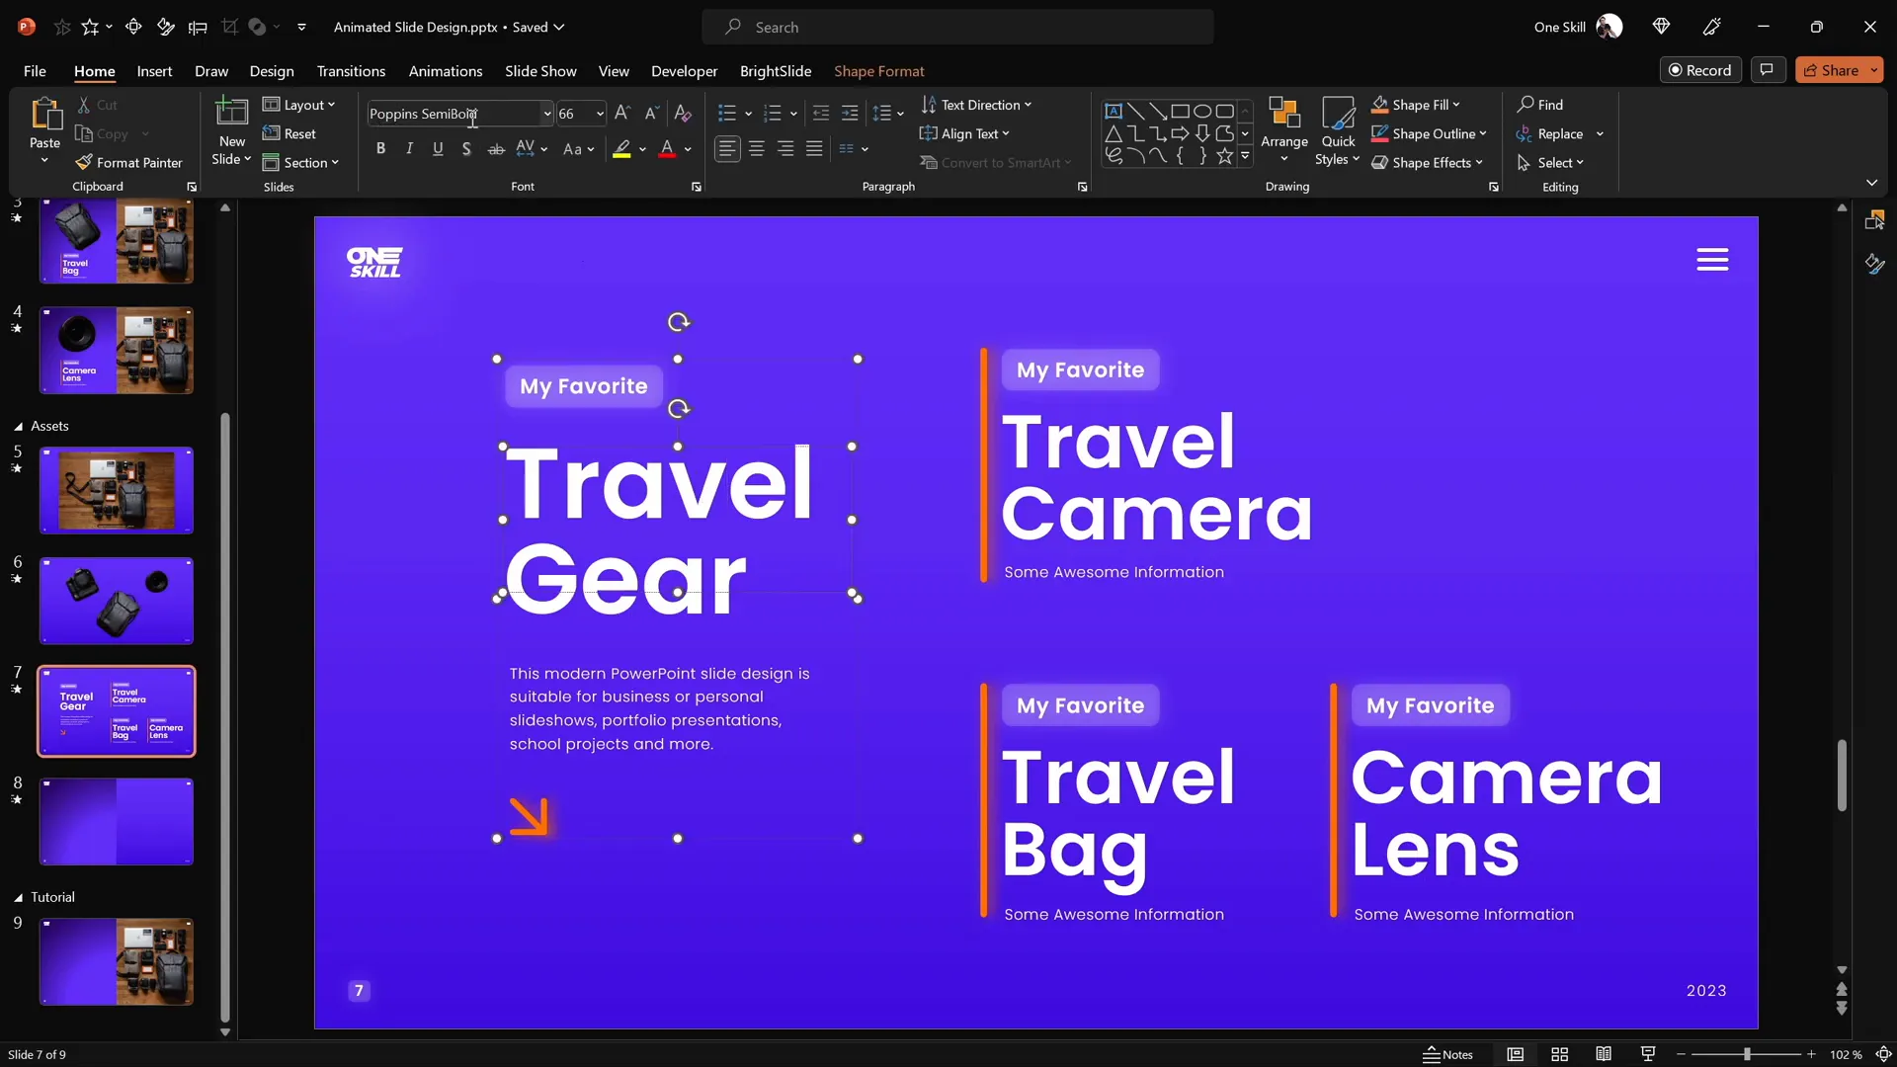Toggle bold on the selected text

coord(380,148)
